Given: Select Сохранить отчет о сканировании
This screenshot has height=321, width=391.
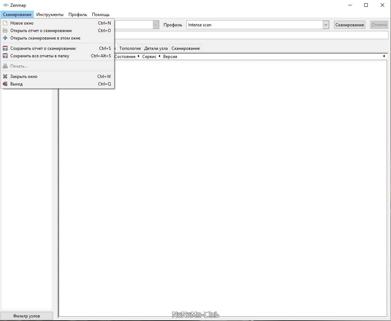Looking at the screenshot, I should [57, 48].
